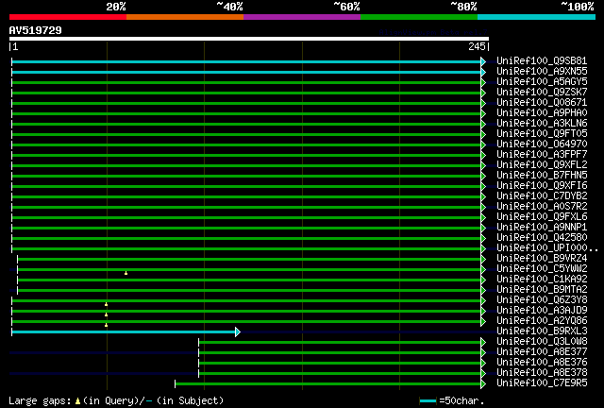The image size is (604, 408).
Task: Select the UniRef100_A2YQ86 label
Action: coord(542,321)
